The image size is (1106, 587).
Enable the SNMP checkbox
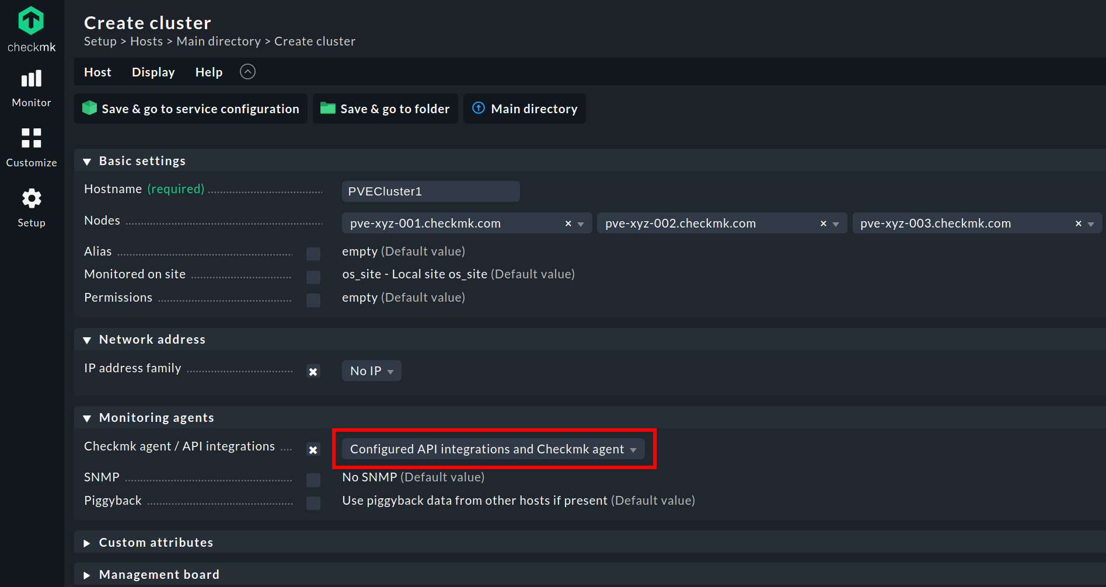[x=313, y=480]
